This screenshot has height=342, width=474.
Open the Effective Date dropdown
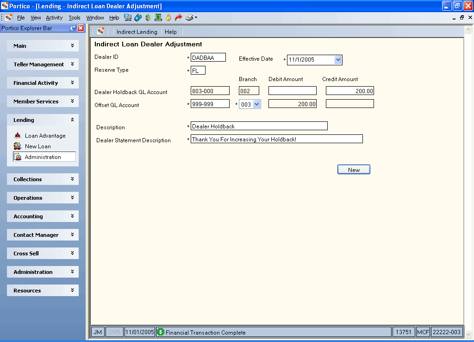(x=338, y=60)
